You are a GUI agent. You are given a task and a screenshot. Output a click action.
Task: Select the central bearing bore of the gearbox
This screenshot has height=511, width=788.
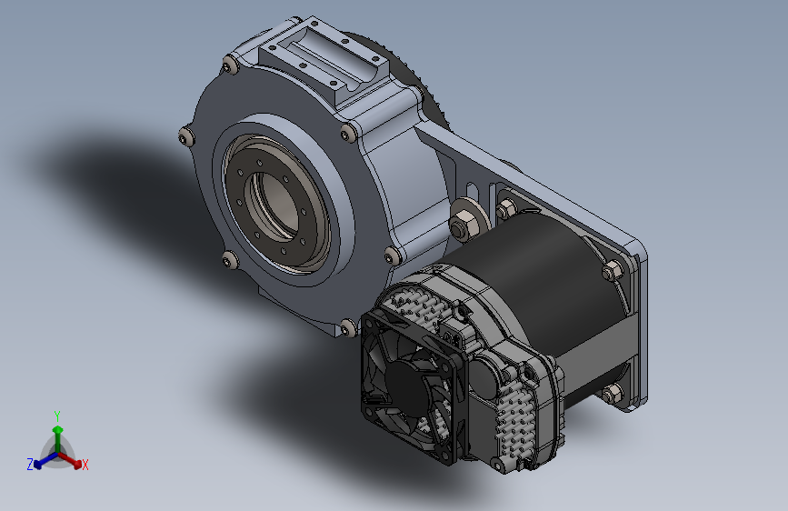pos(278,205)
